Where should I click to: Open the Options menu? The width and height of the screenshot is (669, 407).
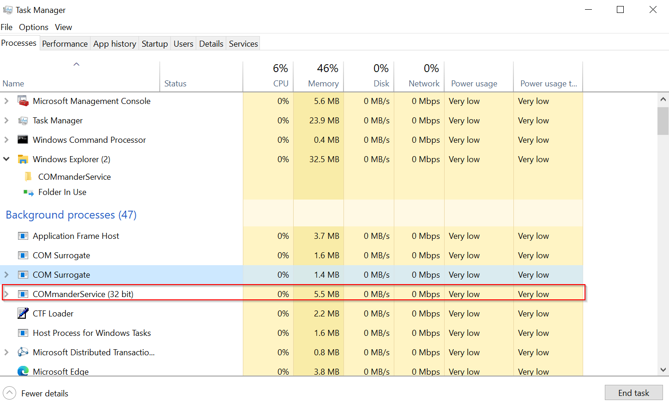(x=34, y=27)
